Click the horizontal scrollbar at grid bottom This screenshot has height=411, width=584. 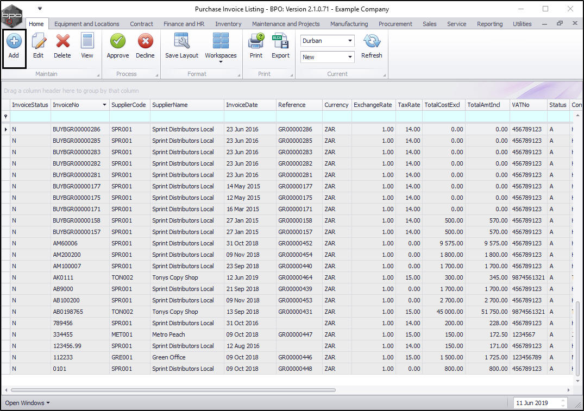[173, 390]
